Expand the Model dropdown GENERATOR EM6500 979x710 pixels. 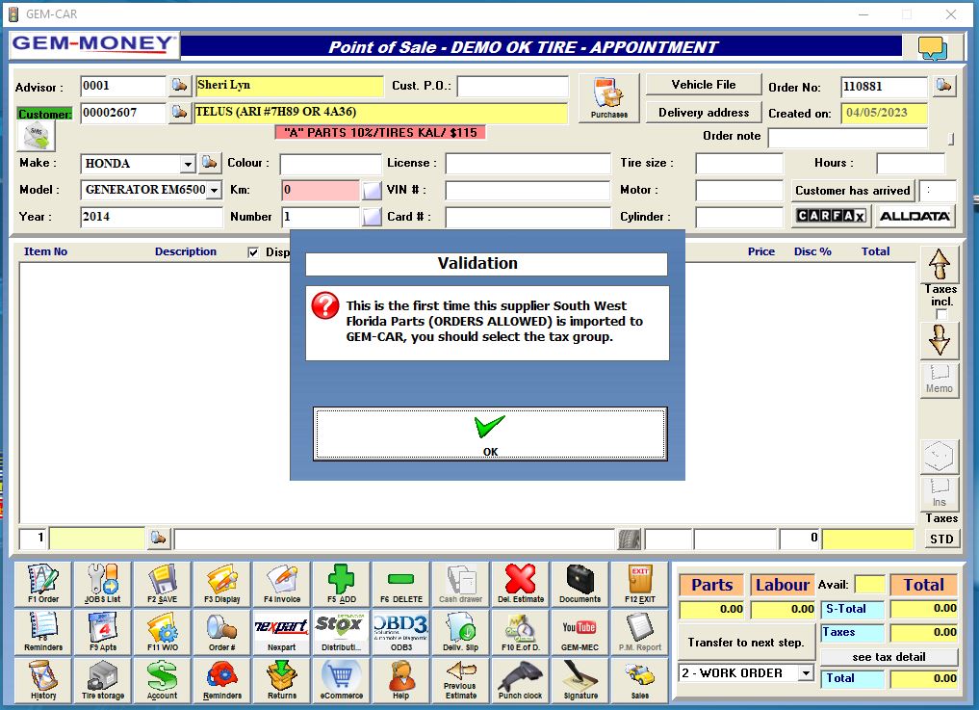214,190
